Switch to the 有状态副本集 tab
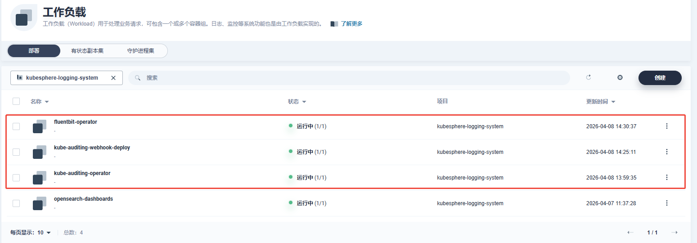Image resolution: width=697 pixels, height=243 pixels. point(87,51)
